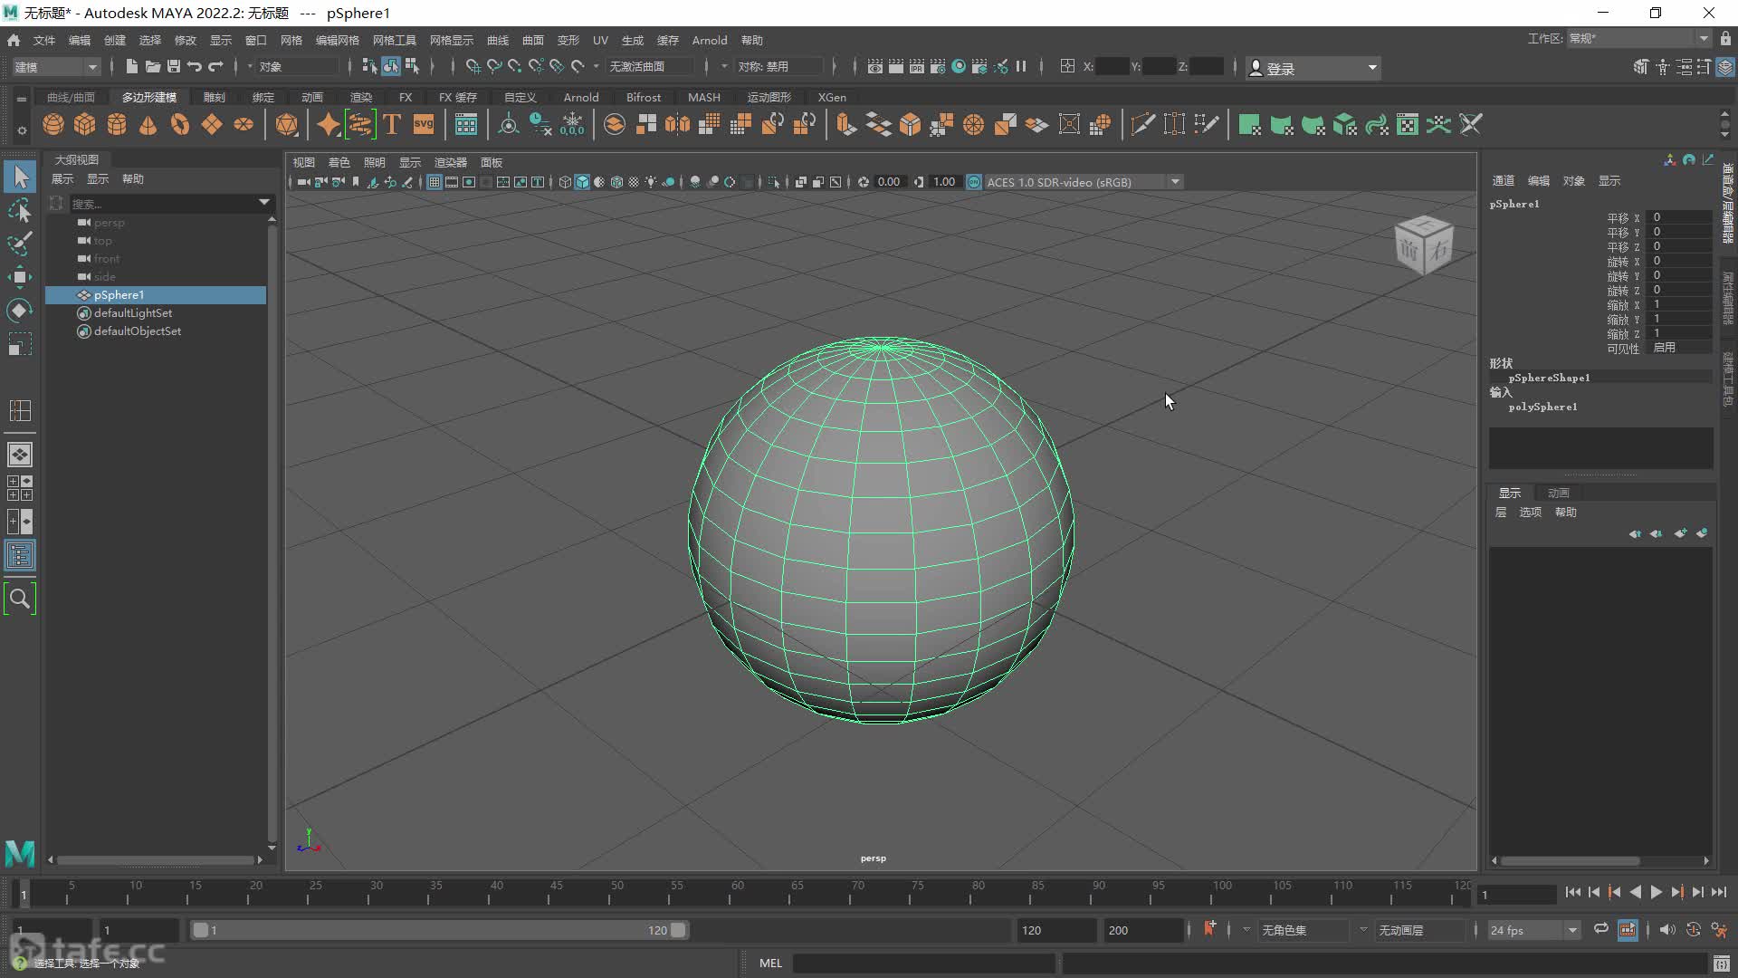Click the Save scene icon

(x=174, y=66)
